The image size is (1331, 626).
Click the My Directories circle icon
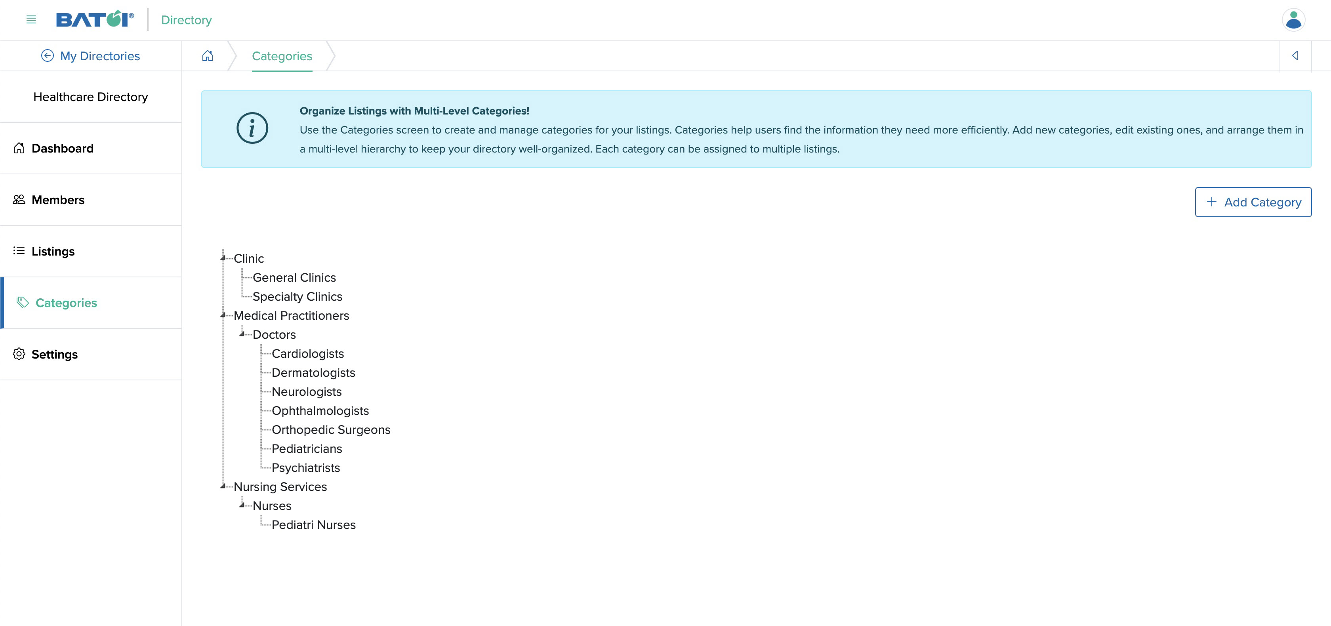(46, 55)
